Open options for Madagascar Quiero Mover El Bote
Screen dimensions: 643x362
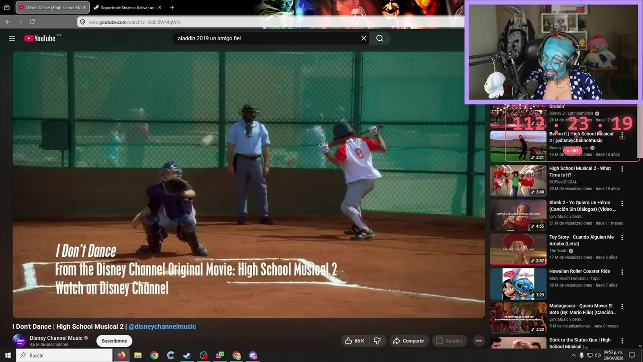[x=622, y=306]
